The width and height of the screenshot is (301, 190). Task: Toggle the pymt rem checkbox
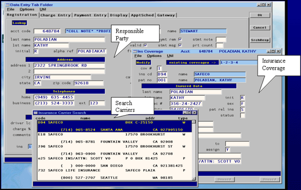click(180, 39)
